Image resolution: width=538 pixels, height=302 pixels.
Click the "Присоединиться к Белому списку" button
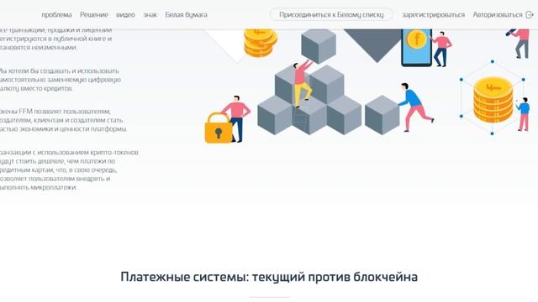[x=331, y=15]
